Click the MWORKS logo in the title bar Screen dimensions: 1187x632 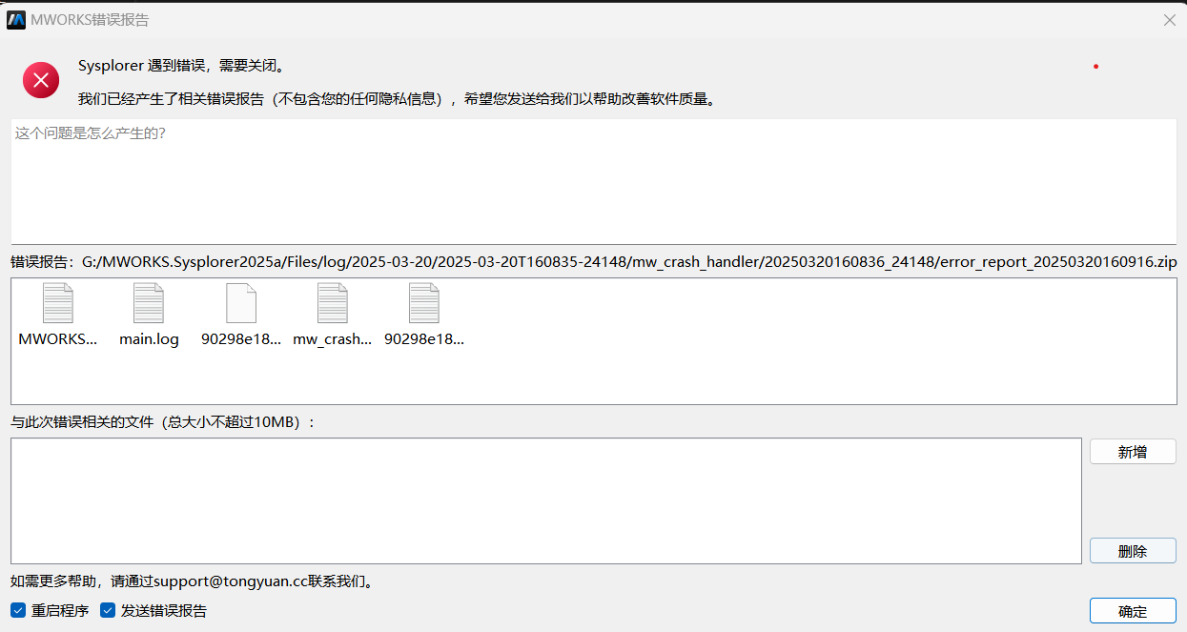pos(16,20)
